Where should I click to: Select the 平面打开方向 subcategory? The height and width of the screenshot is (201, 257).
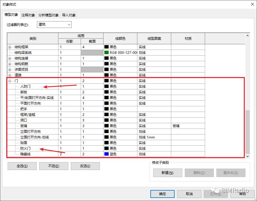pyautogui.click(x=30, y=103)
